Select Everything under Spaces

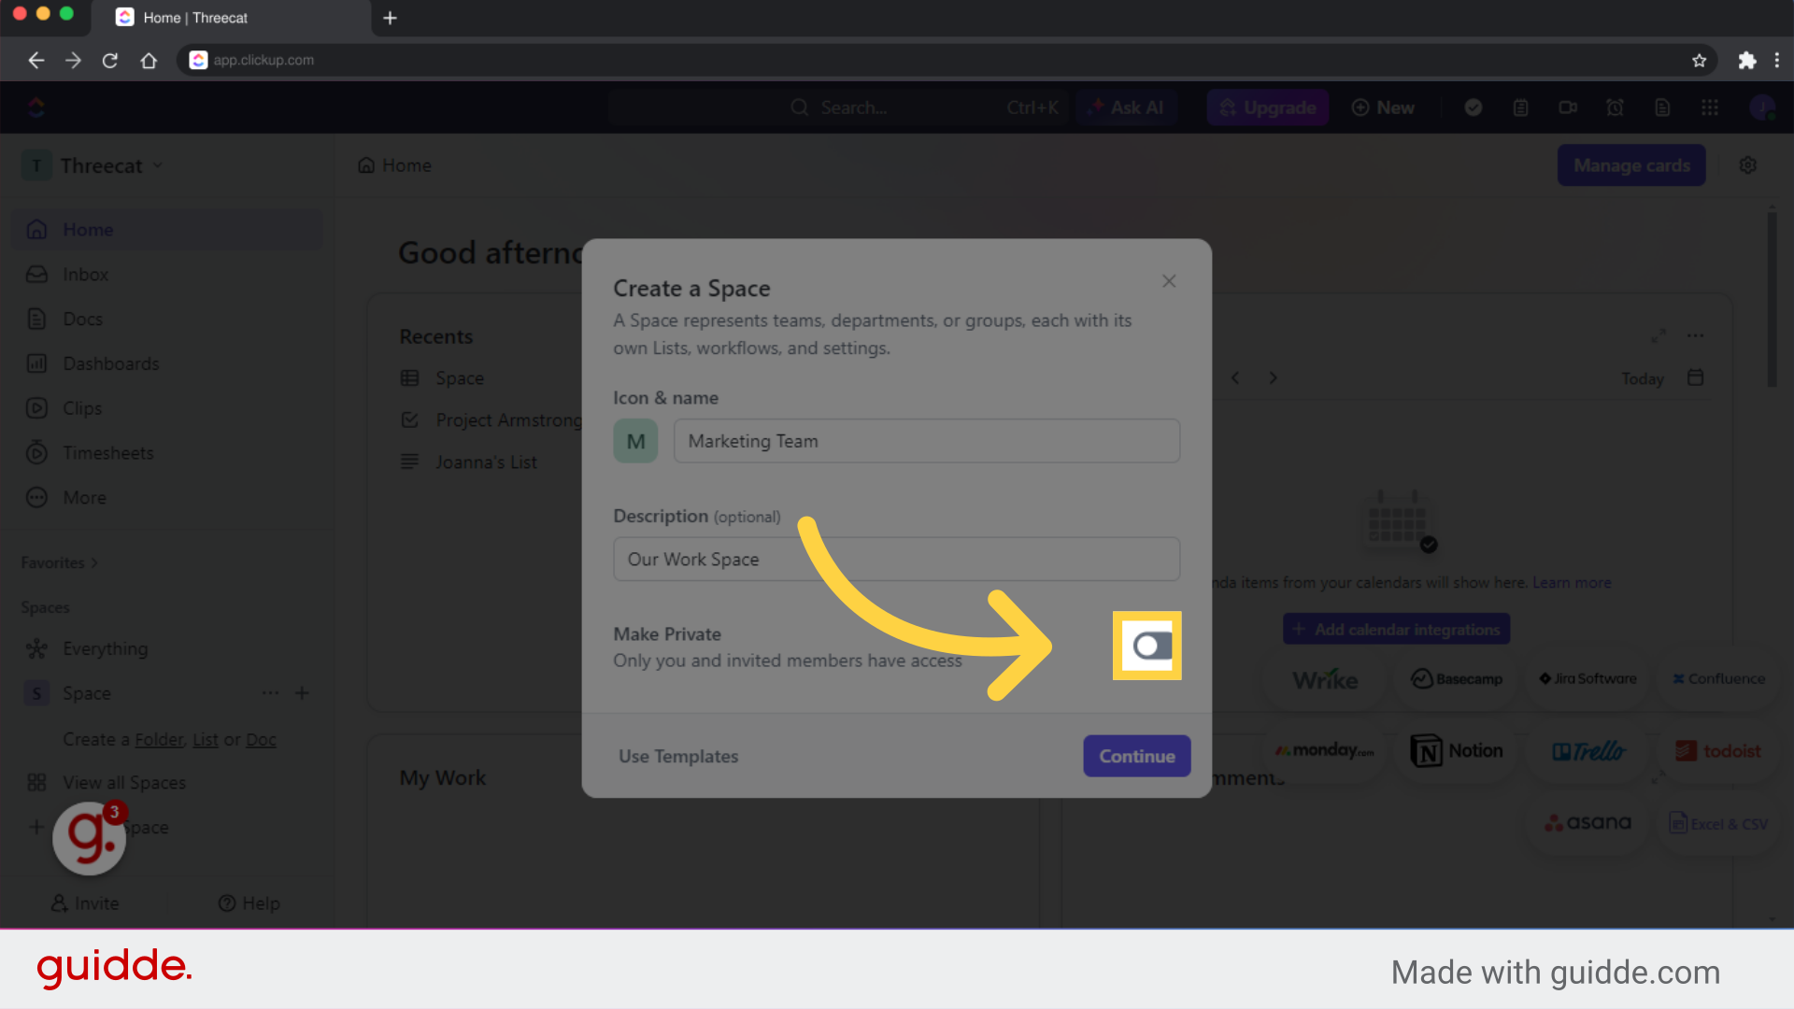point(105,648)
